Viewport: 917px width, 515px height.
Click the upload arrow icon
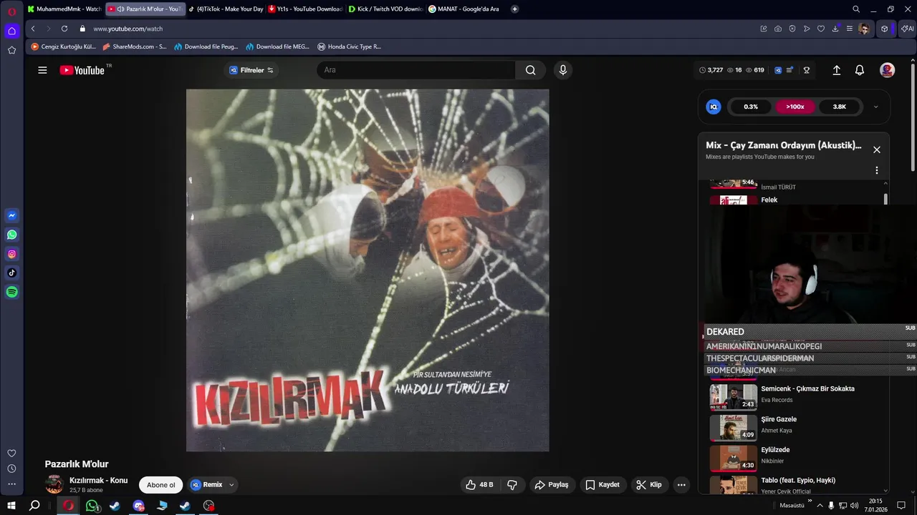point(836,70)
